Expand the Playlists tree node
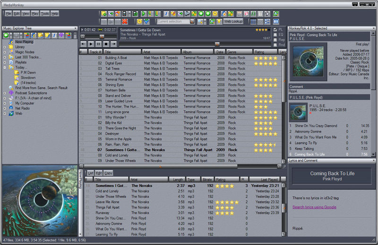The image size is (378, 245). pos(5,62)
